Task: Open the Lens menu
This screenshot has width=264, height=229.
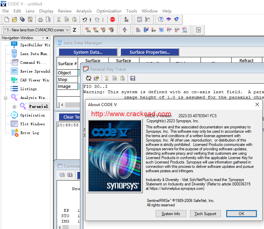Action: tap(30, 11)
